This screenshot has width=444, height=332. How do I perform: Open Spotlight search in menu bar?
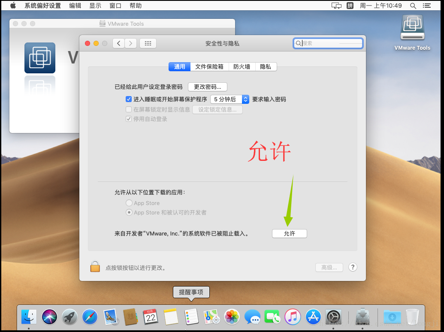(413, 6)
